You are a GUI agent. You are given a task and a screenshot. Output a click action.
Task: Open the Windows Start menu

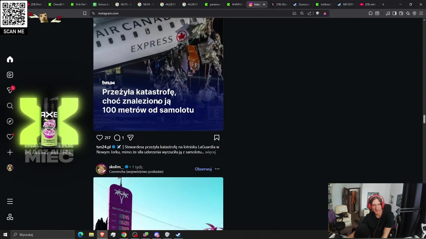(5, 235)
